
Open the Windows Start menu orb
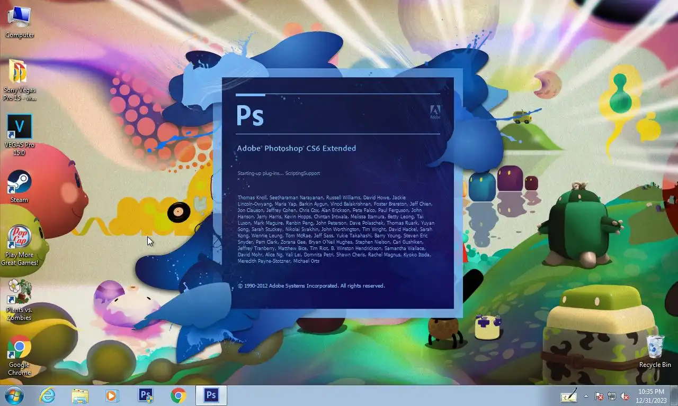[x=13, y=395]
